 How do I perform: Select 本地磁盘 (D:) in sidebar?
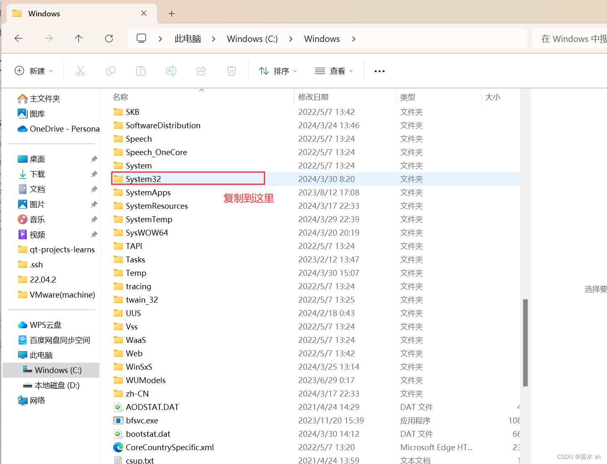pos(51,385)
